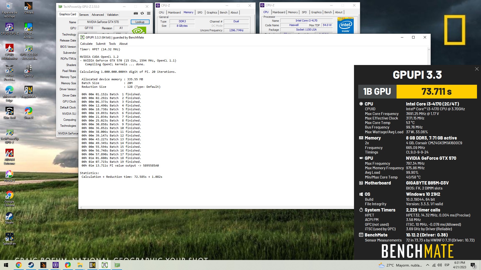Launch Microsoft Edge from the desktop
This screenshot has height=270, width=481.
coord(10,94)
